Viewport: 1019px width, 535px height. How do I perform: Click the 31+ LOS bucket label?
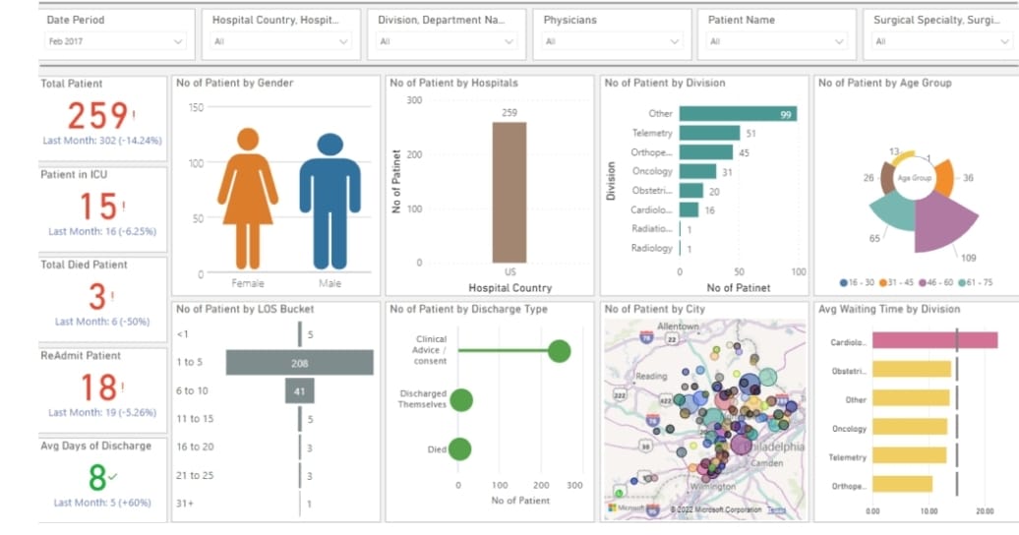[x=185, y=504]
